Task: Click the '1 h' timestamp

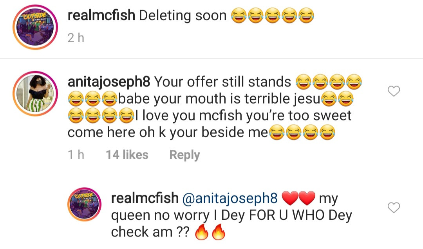Action: (x=76, y=155)
